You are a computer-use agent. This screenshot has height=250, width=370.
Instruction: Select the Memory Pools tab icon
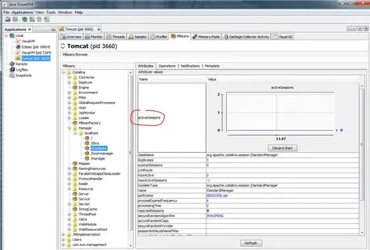[195, 37]
